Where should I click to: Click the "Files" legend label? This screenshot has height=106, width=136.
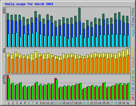pos(133,21)
